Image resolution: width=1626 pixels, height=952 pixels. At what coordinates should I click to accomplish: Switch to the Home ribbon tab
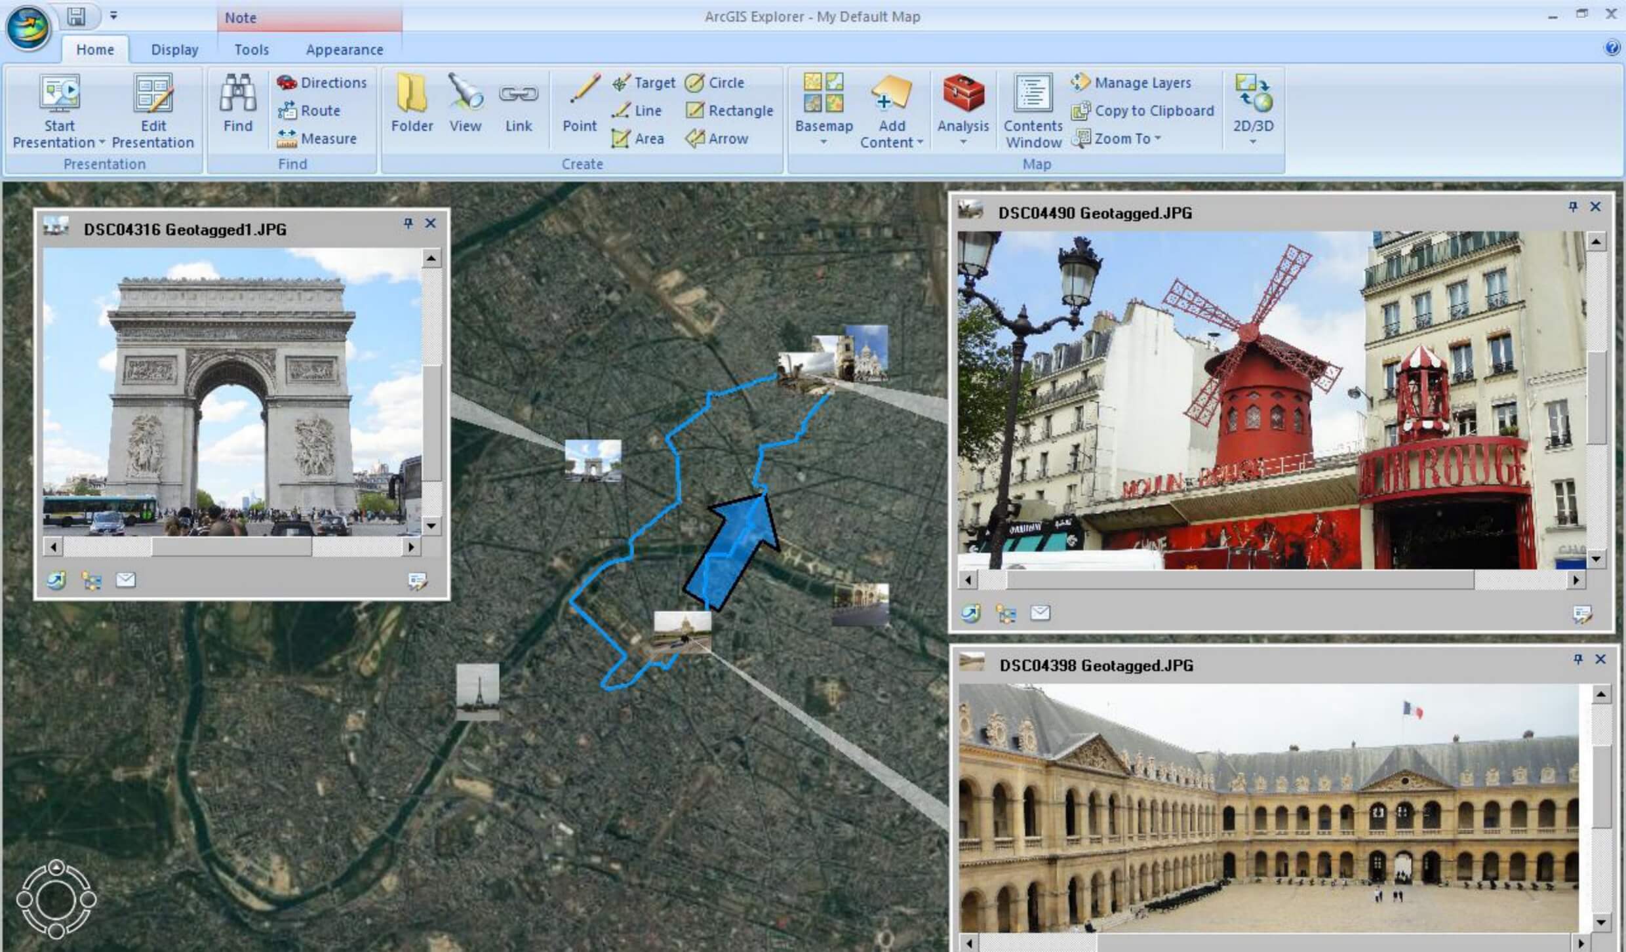click(95, 50)
